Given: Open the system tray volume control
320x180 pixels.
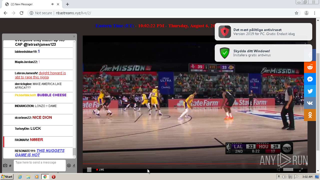Looking at the screenshot, I should click(284, 177).
